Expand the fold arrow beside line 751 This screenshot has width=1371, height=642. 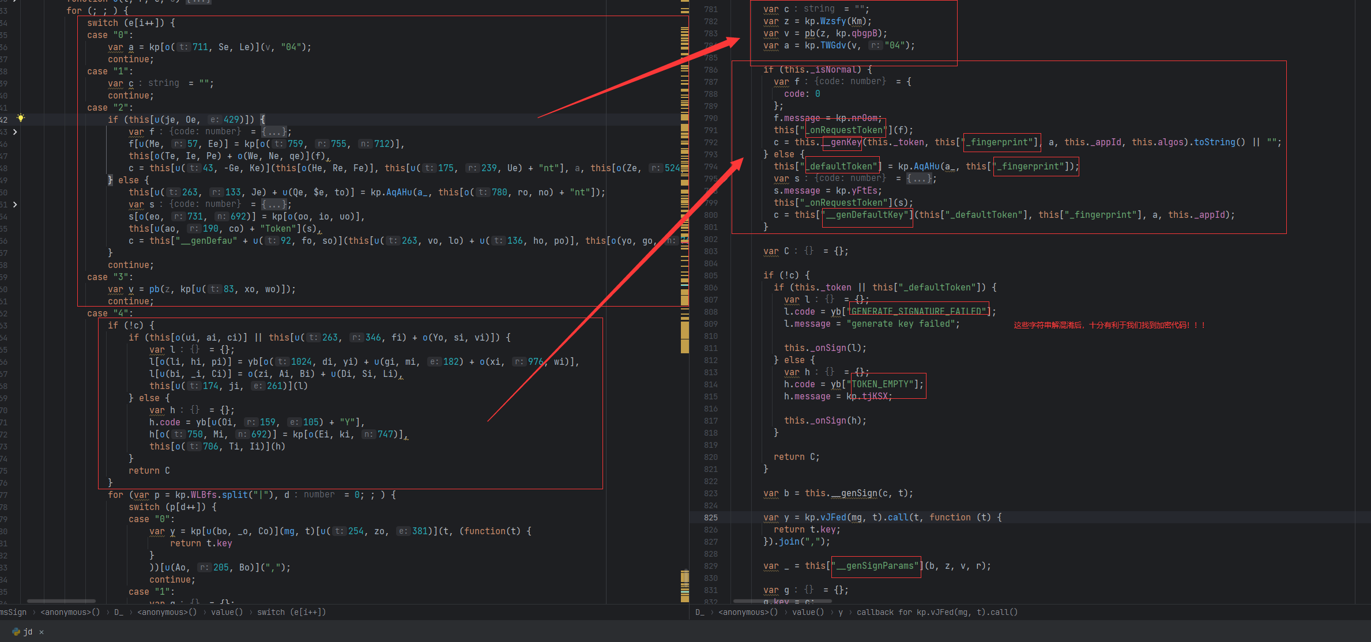tap(15, 205)
